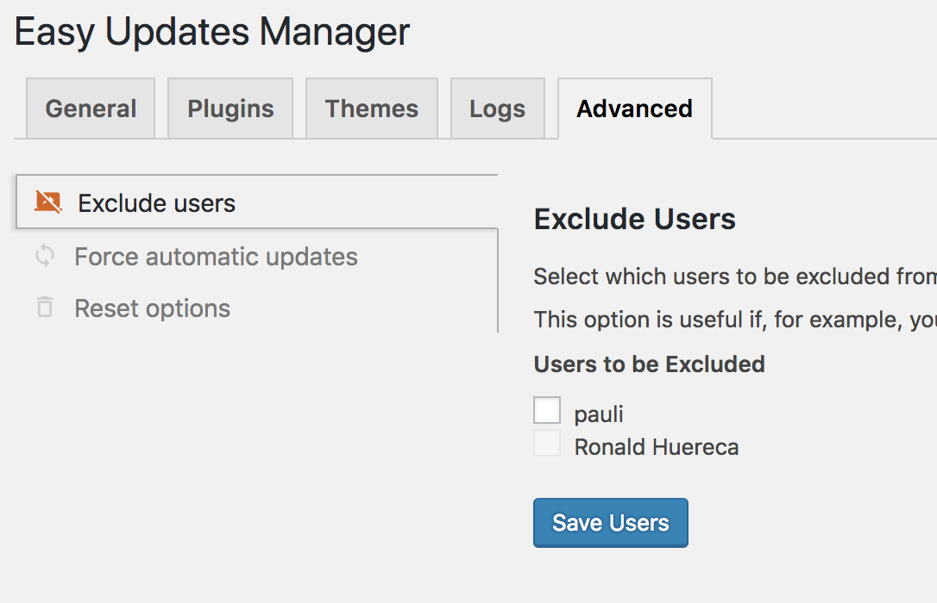
Task: Click the 'This option is useful' description
Action: (735, 320)
